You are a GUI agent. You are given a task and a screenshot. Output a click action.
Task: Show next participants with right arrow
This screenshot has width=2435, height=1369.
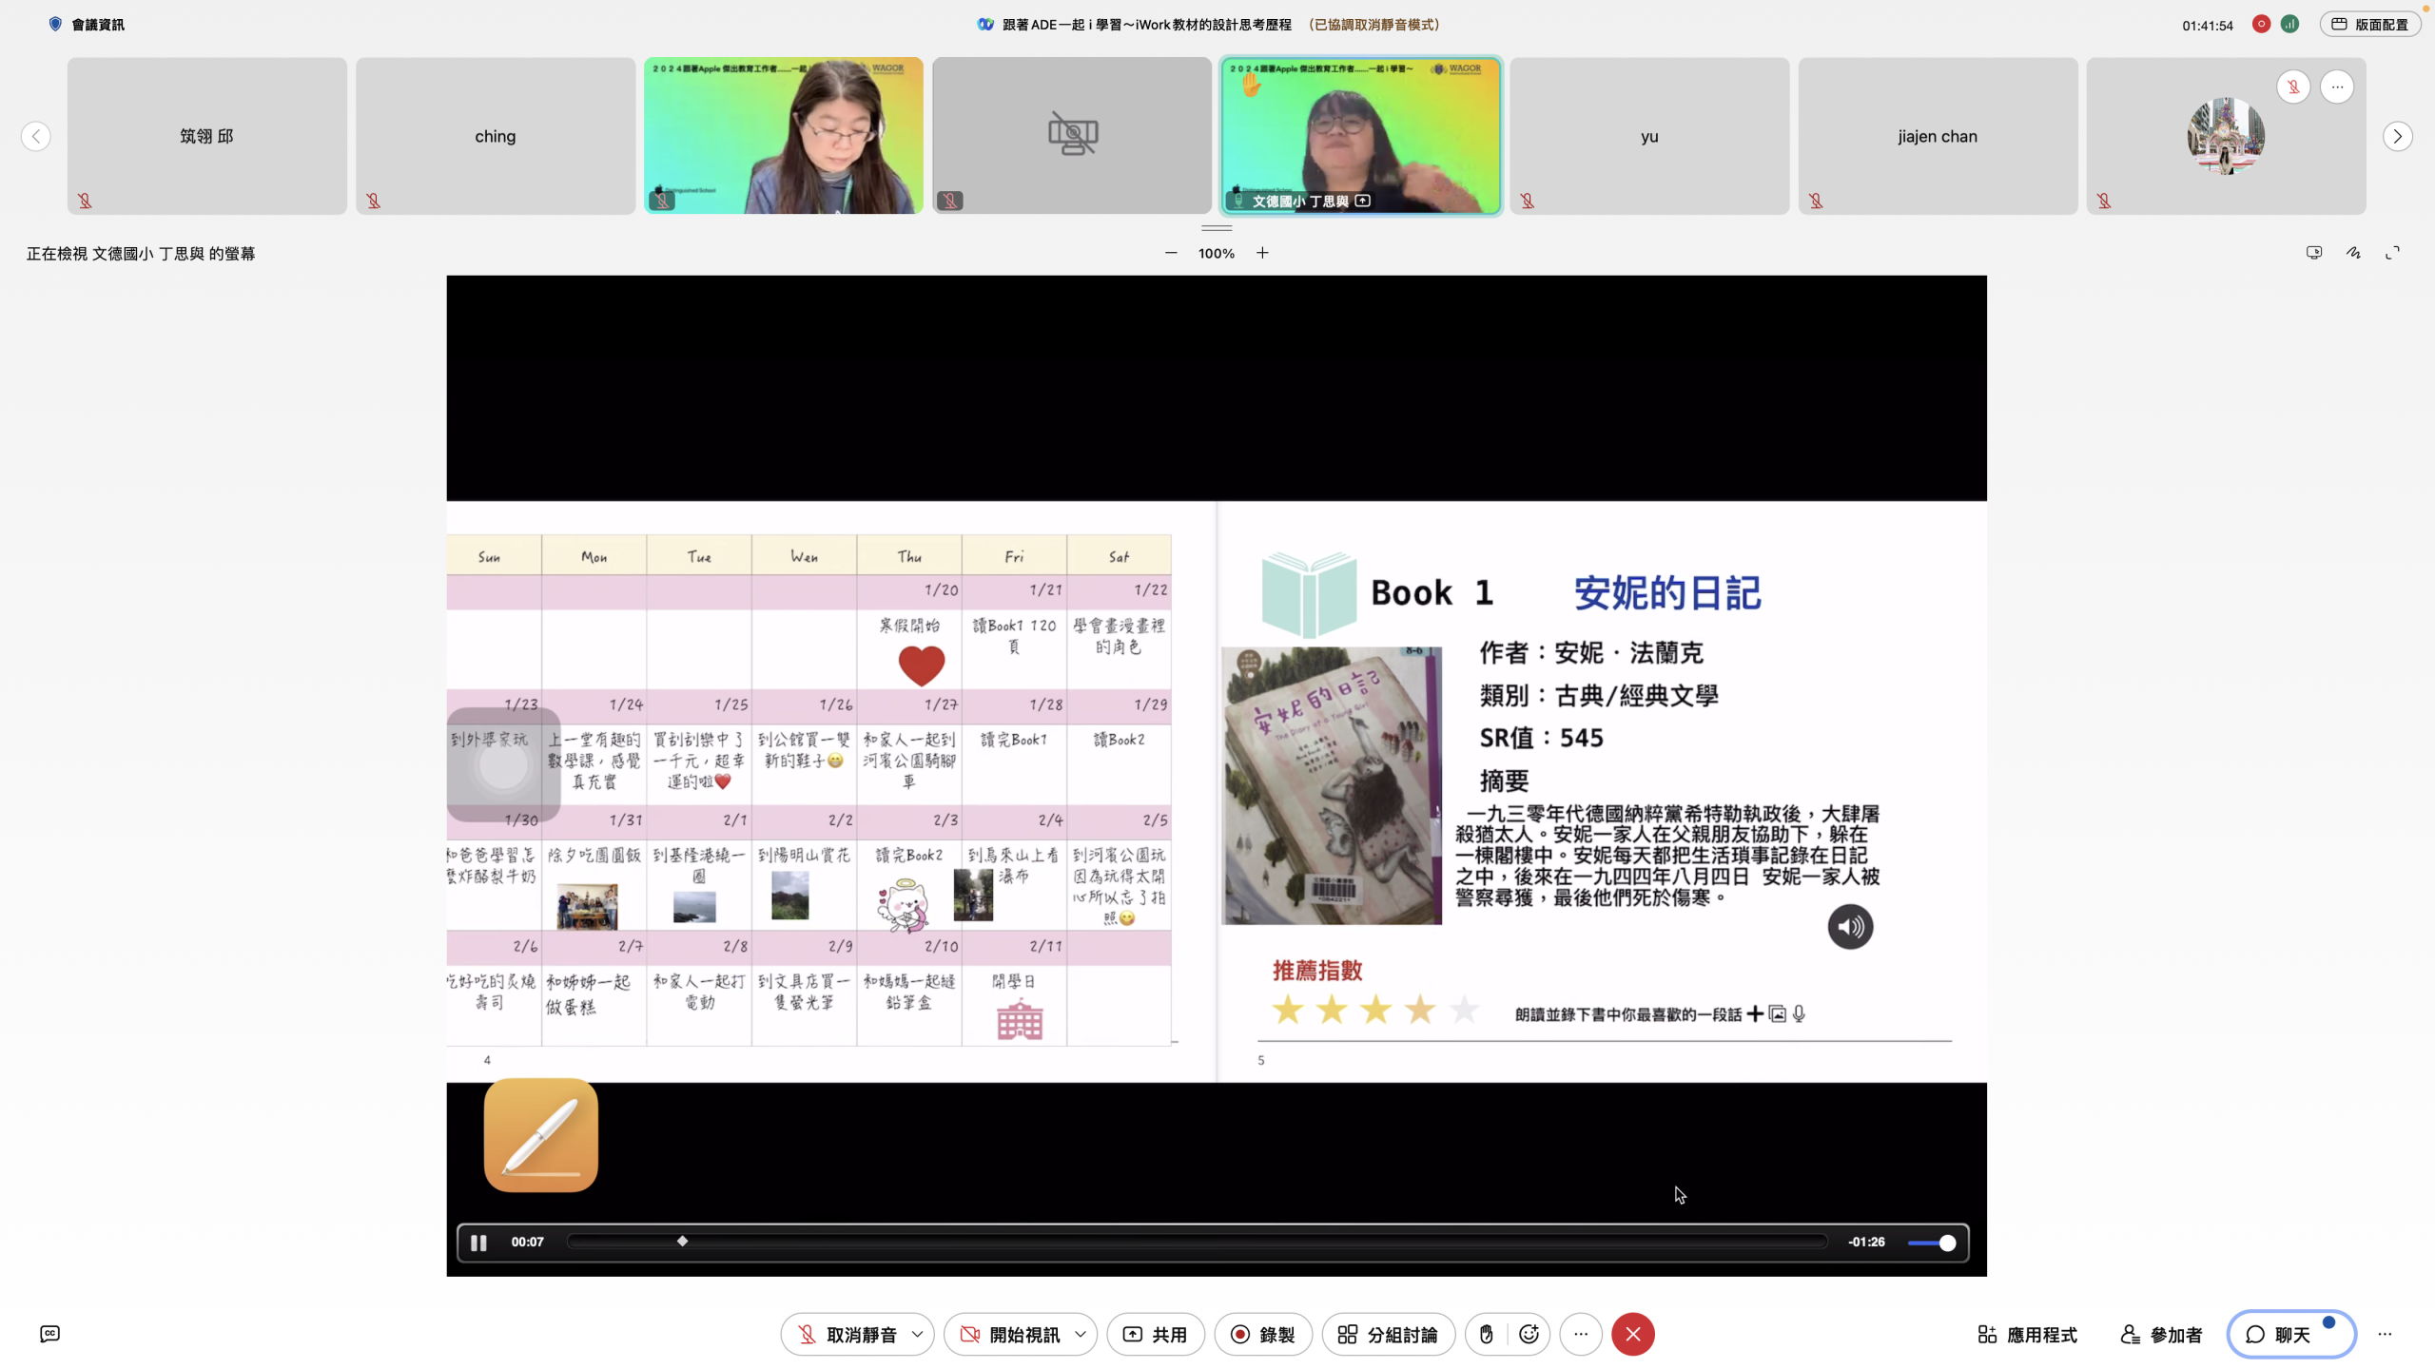(2397, 136)
